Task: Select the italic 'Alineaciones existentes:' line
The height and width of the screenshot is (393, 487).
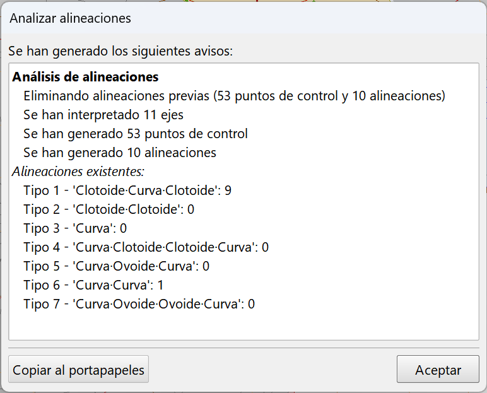Action: (x=78, y=171)
